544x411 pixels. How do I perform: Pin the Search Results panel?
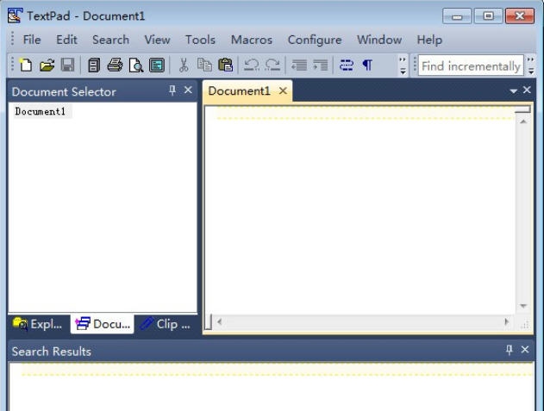[509, 350]
